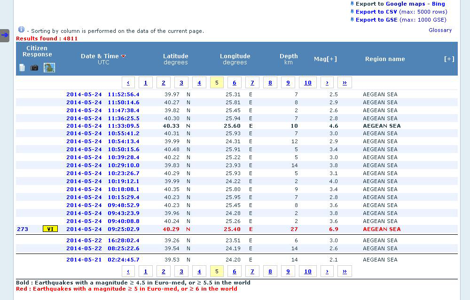Click the red sort arrow on Date & Time
Viewport: 470px width, 300px height.
[124, 56]
